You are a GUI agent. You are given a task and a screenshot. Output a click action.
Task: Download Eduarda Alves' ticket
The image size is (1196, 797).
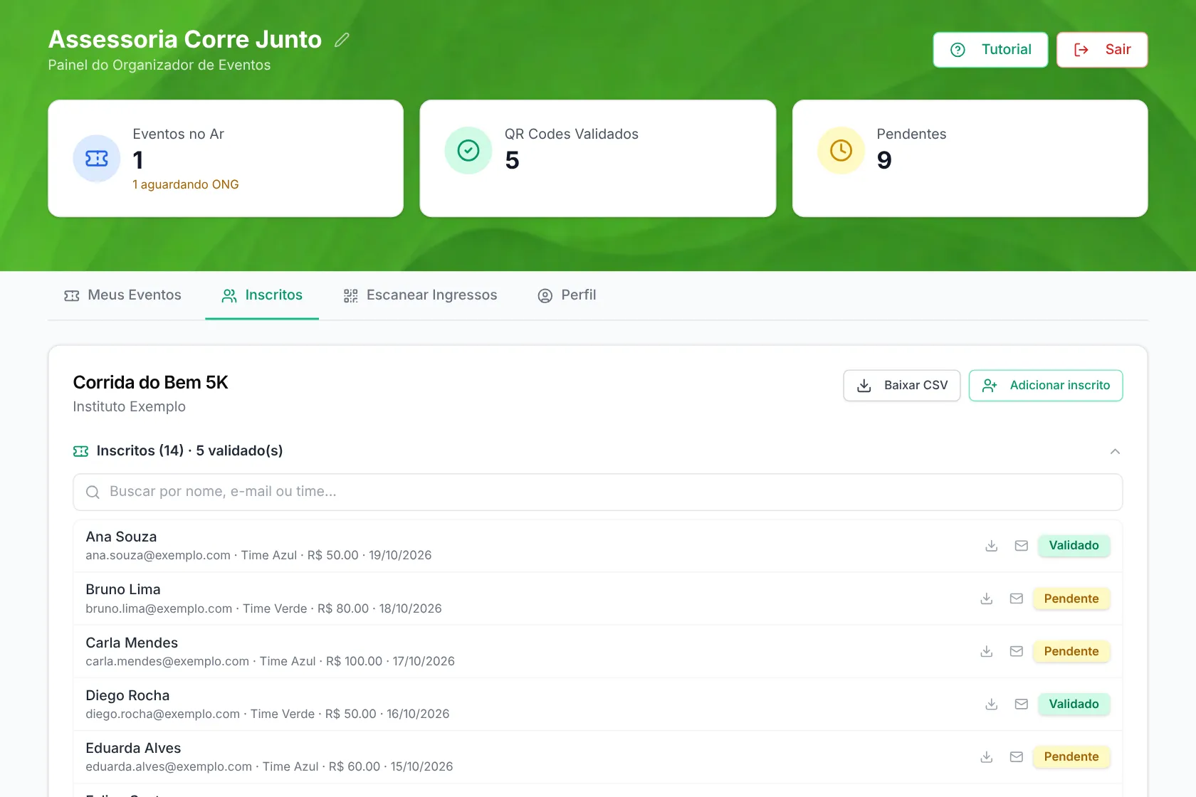click(986, 756)
